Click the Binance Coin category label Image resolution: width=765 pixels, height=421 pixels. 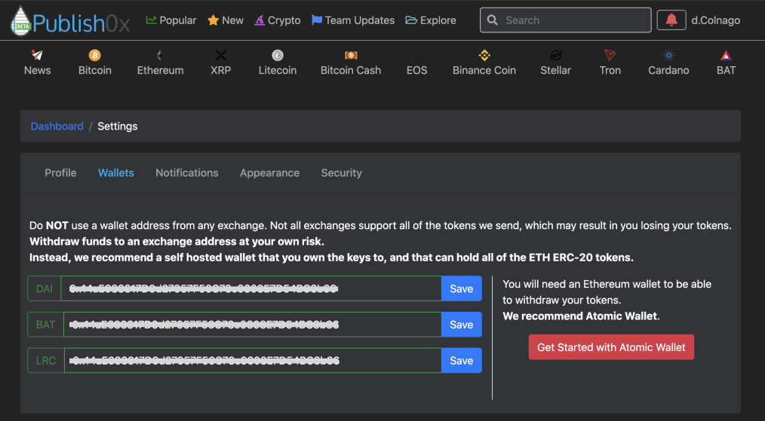point(484,70)
